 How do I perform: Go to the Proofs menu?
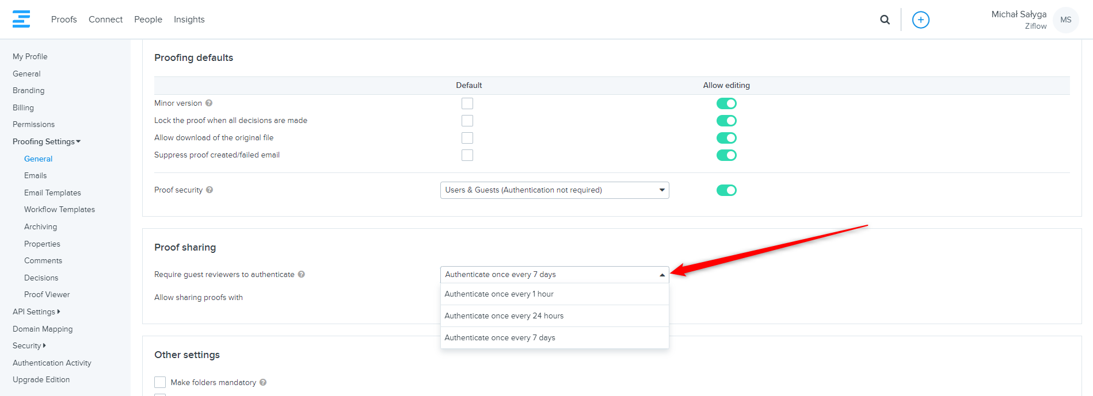point(64,20)
